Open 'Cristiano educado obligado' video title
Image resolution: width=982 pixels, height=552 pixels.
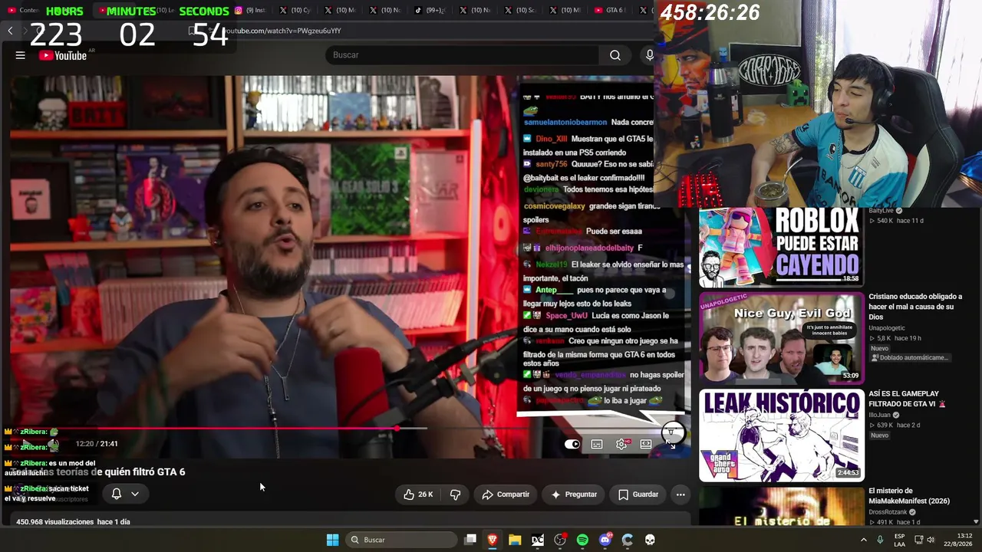915,307
